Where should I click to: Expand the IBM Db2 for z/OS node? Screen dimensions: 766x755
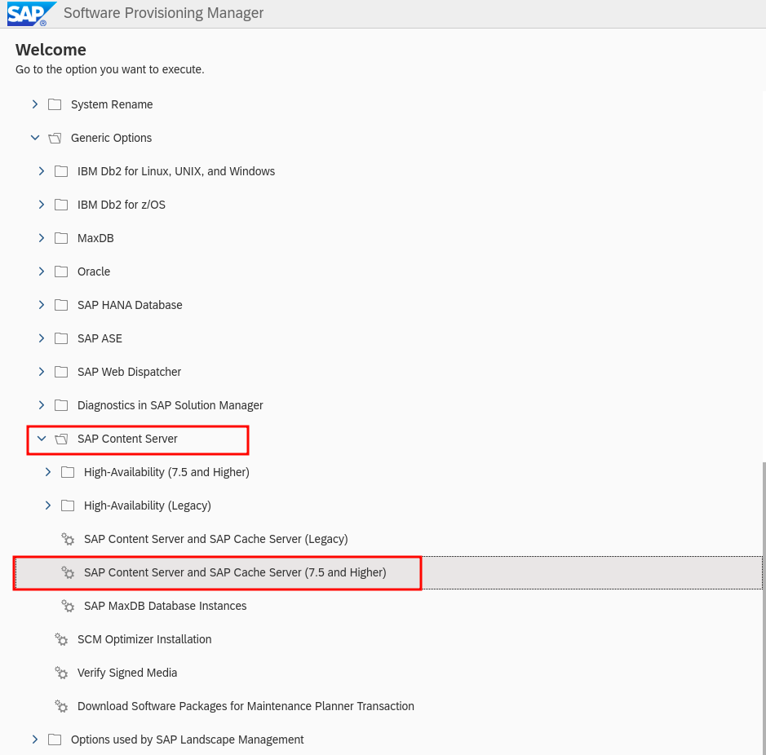coord(42,205)
